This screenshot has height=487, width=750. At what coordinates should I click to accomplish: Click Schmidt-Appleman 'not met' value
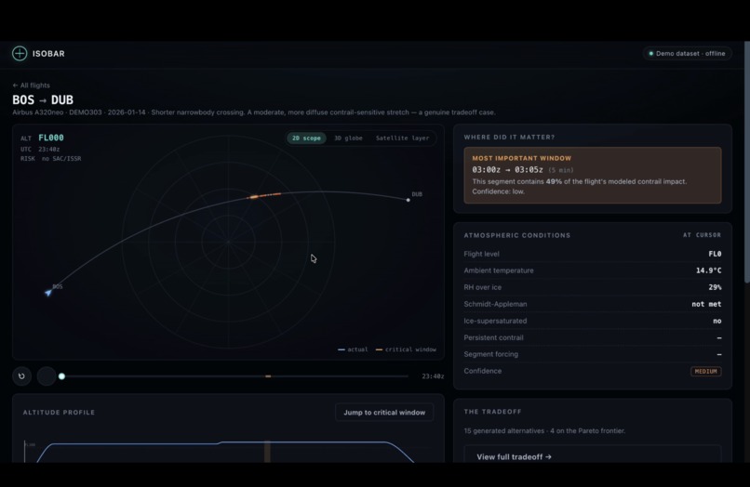click(706, 304)
